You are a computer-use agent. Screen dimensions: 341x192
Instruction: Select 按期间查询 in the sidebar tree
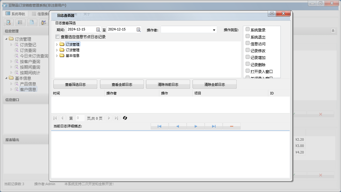coord(30,67)
